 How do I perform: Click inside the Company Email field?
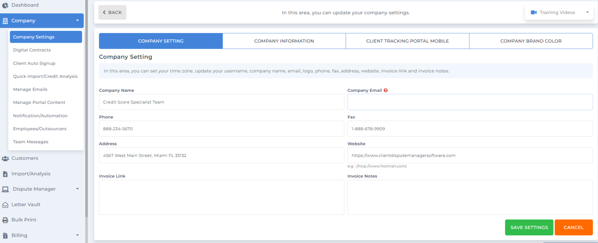coord(470,101)
